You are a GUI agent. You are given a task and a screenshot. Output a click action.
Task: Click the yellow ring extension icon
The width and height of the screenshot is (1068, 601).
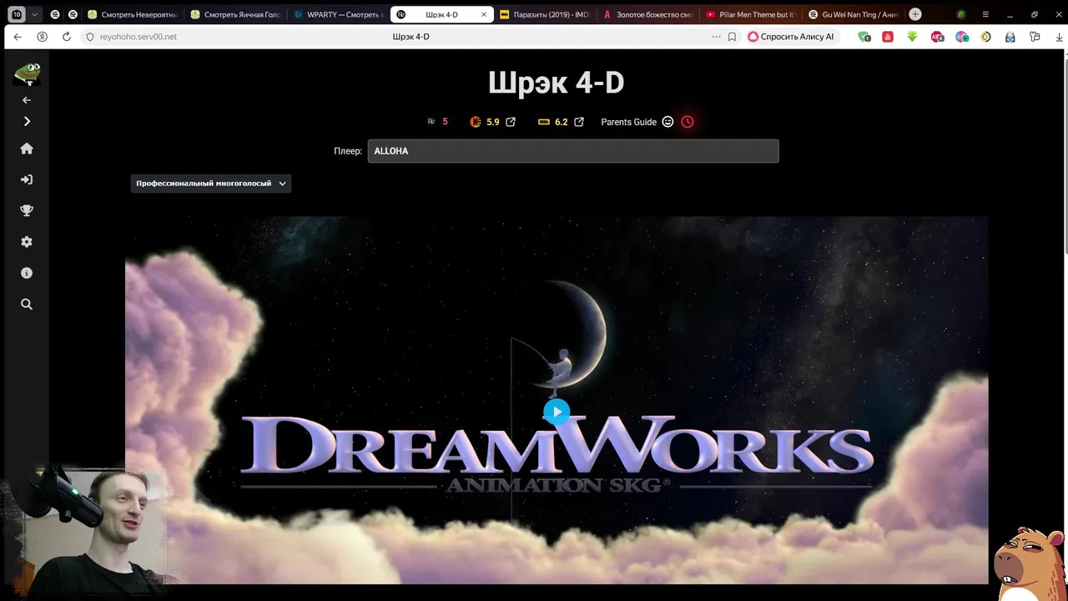tap(986, 37)
